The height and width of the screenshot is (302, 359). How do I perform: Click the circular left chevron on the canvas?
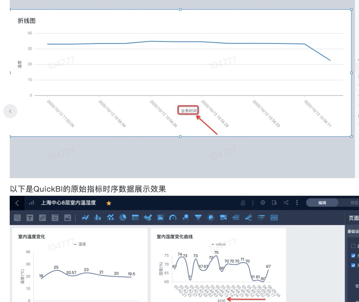coord(11,111)
